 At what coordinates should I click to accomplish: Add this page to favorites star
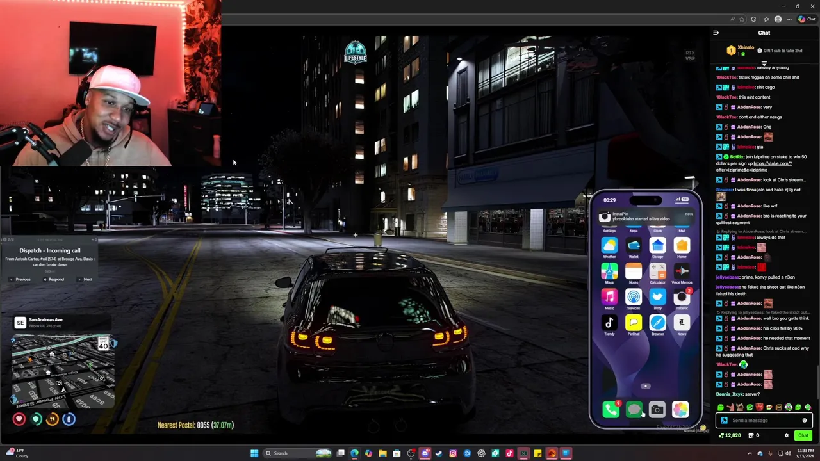pyautogui.click(x=742, y=19)
